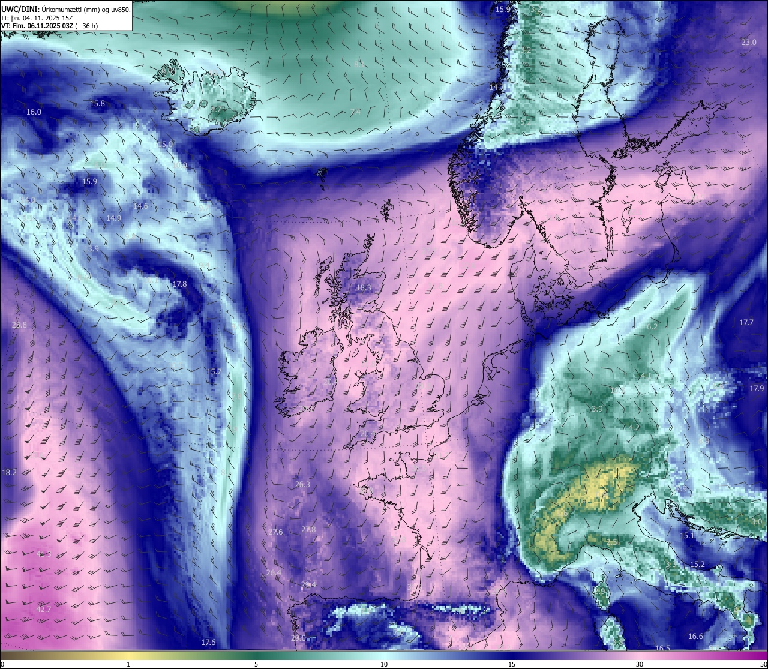Screen dimensions: 768x669
Task: Click the 18.3 value over Scotland
Action: tap(364, 288)
